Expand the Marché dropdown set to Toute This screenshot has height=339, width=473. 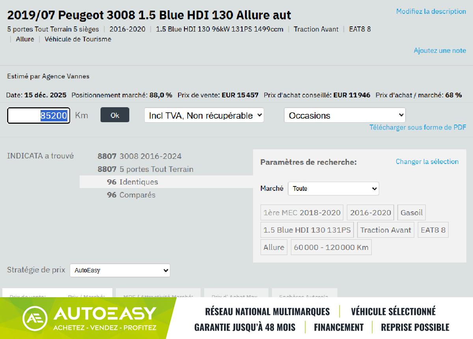(x=333, y=188)
